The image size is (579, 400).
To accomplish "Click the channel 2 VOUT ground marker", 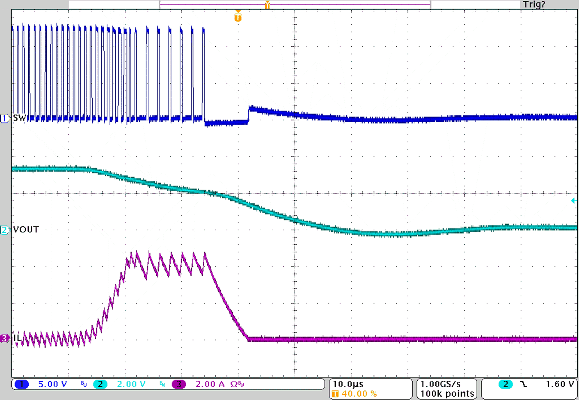I will click(4, 230).
